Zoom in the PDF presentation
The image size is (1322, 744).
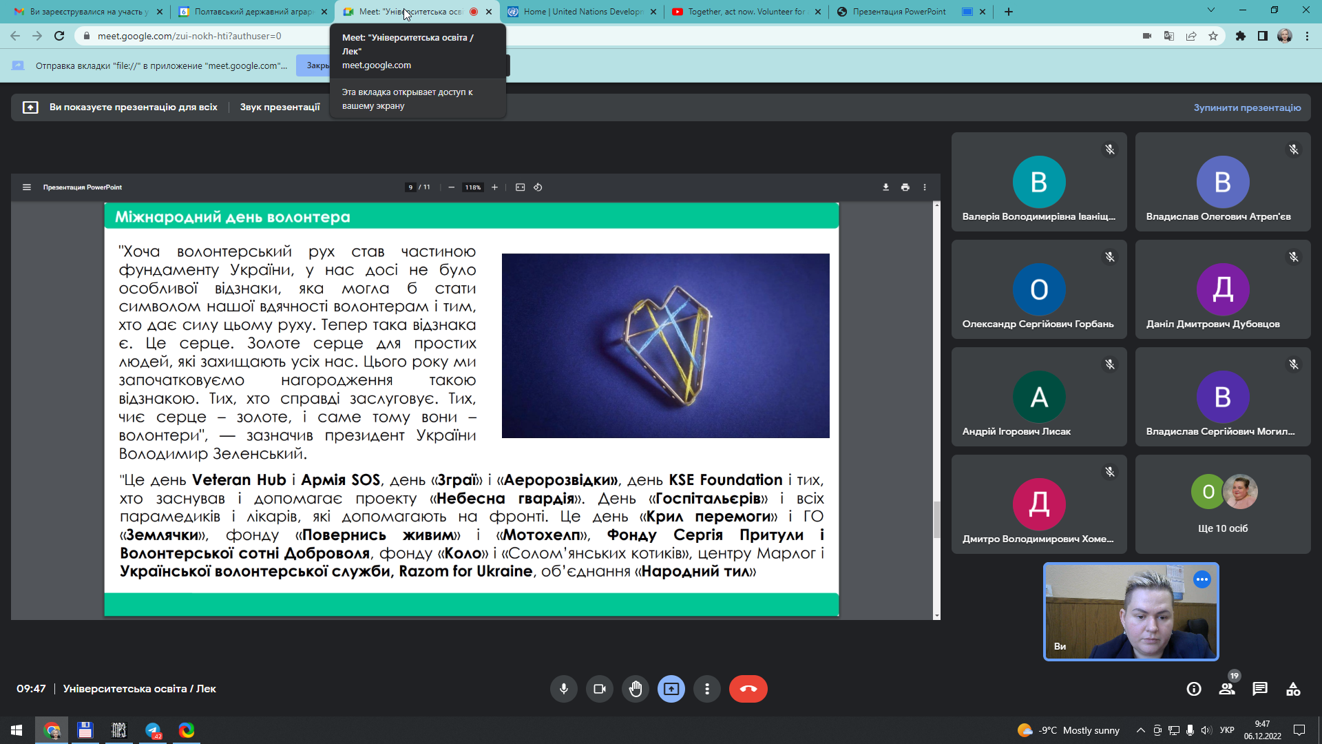[x=494, y=187]
